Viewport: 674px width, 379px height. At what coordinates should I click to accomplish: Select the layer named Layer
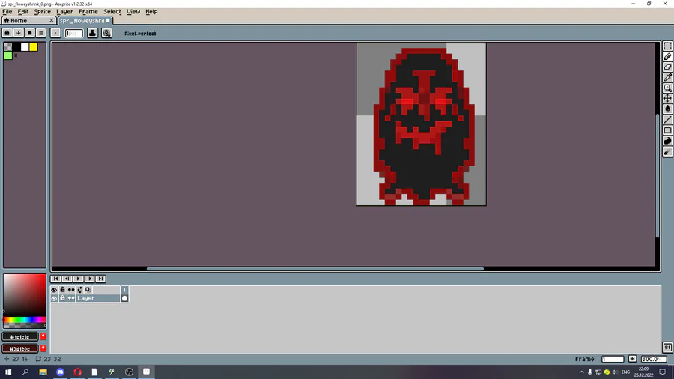98,298
